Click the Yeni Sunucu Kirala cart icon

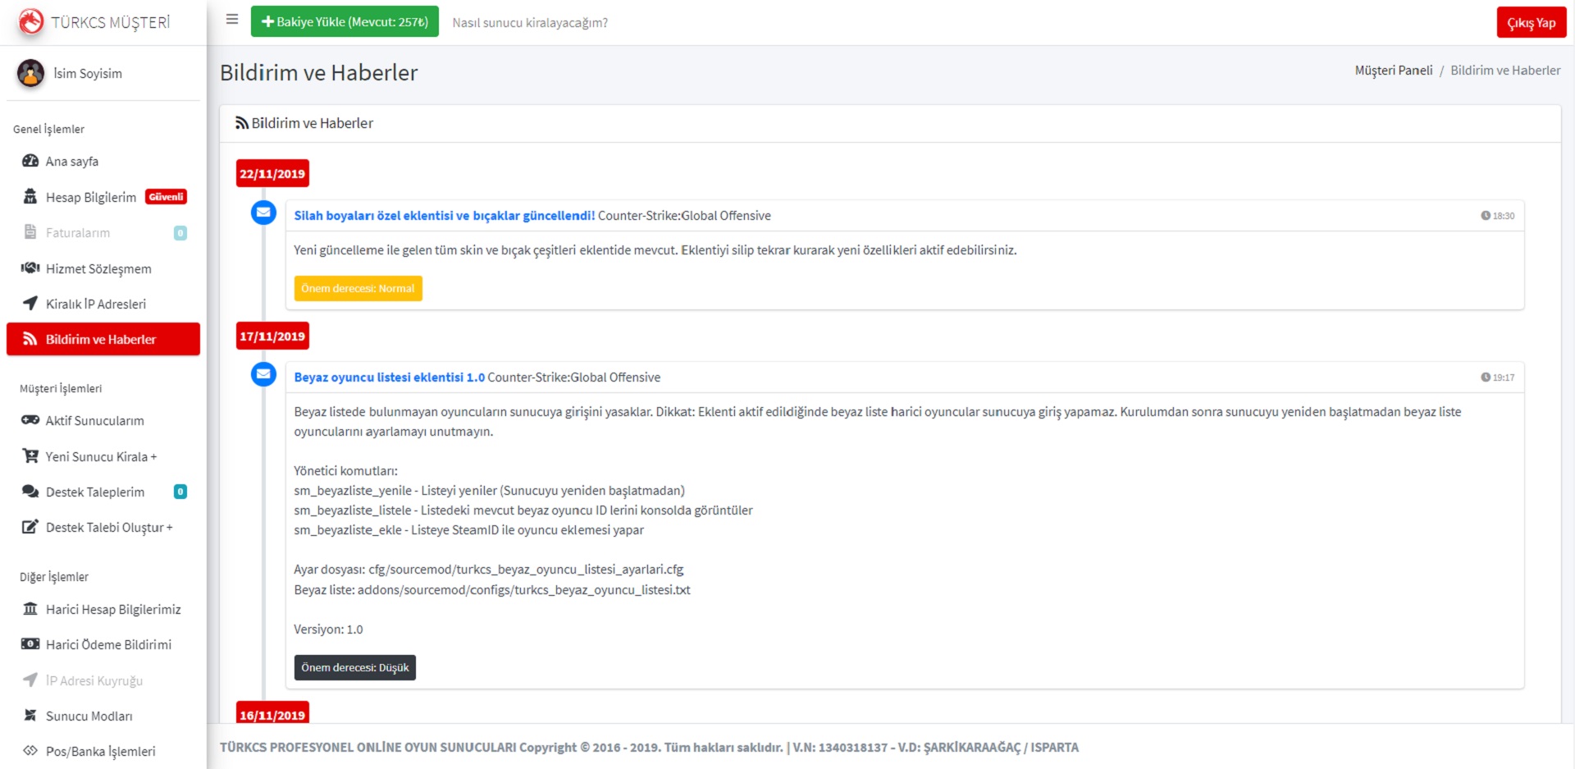click(30, 456)
